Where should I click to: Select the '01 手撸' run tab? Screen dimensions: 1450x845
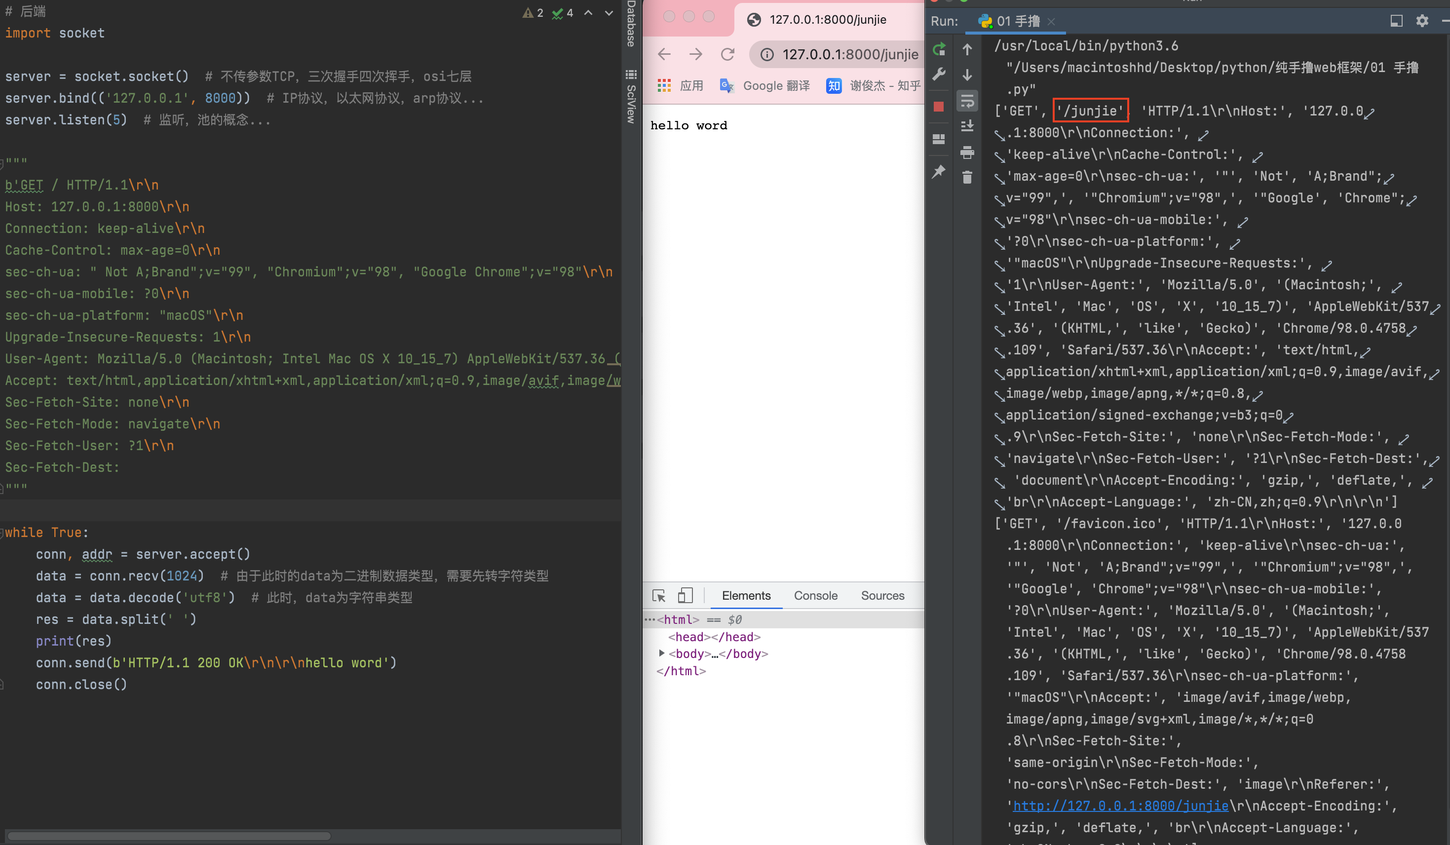1017,21
